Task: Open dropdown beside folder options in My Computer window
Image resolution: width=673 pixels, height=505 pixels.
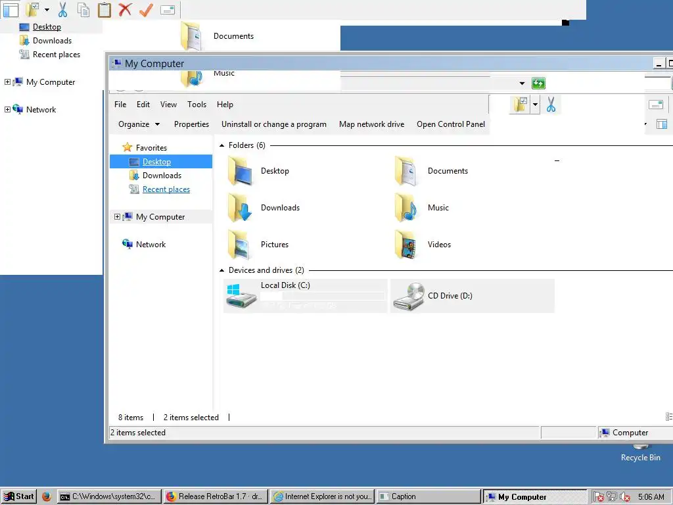Action: coord(535,105)
